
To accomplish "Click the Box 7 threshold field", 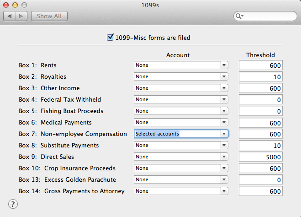I will tap(261, 134).
